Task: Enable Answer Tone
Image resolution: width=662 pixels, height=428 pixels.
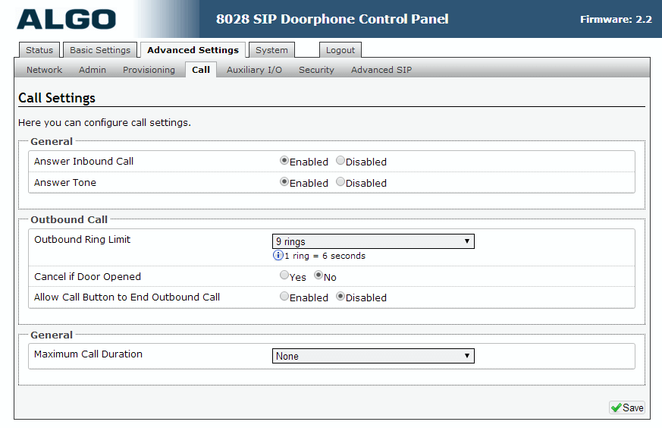Action: pos(284,181)
